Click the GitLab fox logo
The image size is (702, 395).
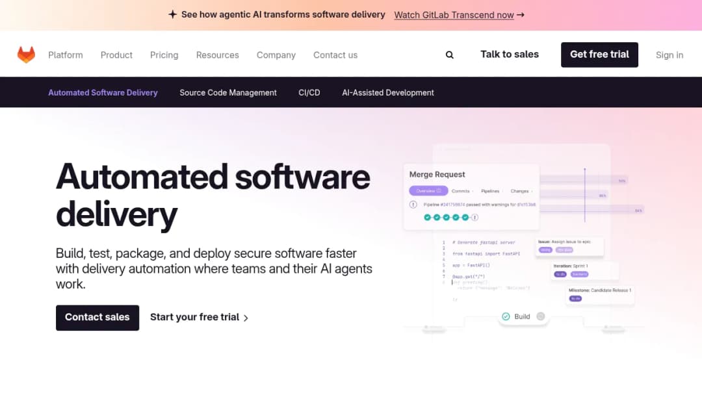[26, 55]
